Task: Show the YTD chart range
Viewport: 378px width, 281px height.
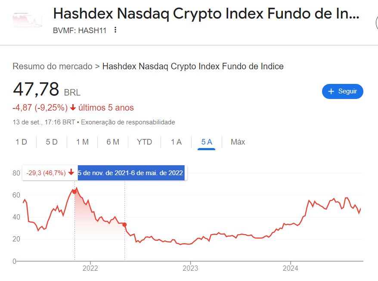Action: (x=144, y=142)
